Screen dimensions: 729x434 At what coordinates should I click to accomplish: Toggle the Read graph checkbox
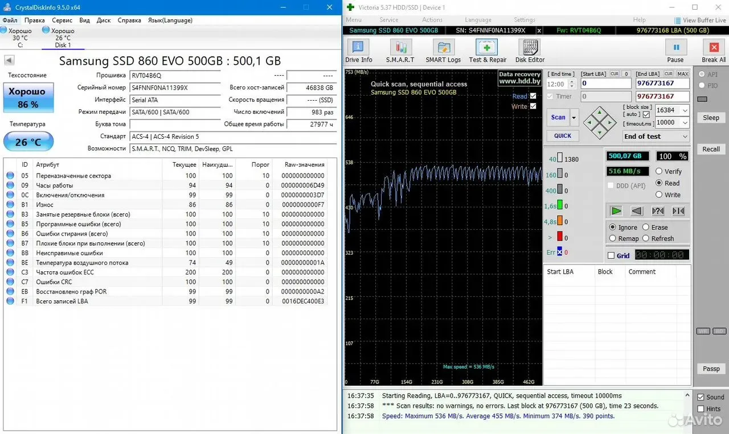(x=533, y=96)
